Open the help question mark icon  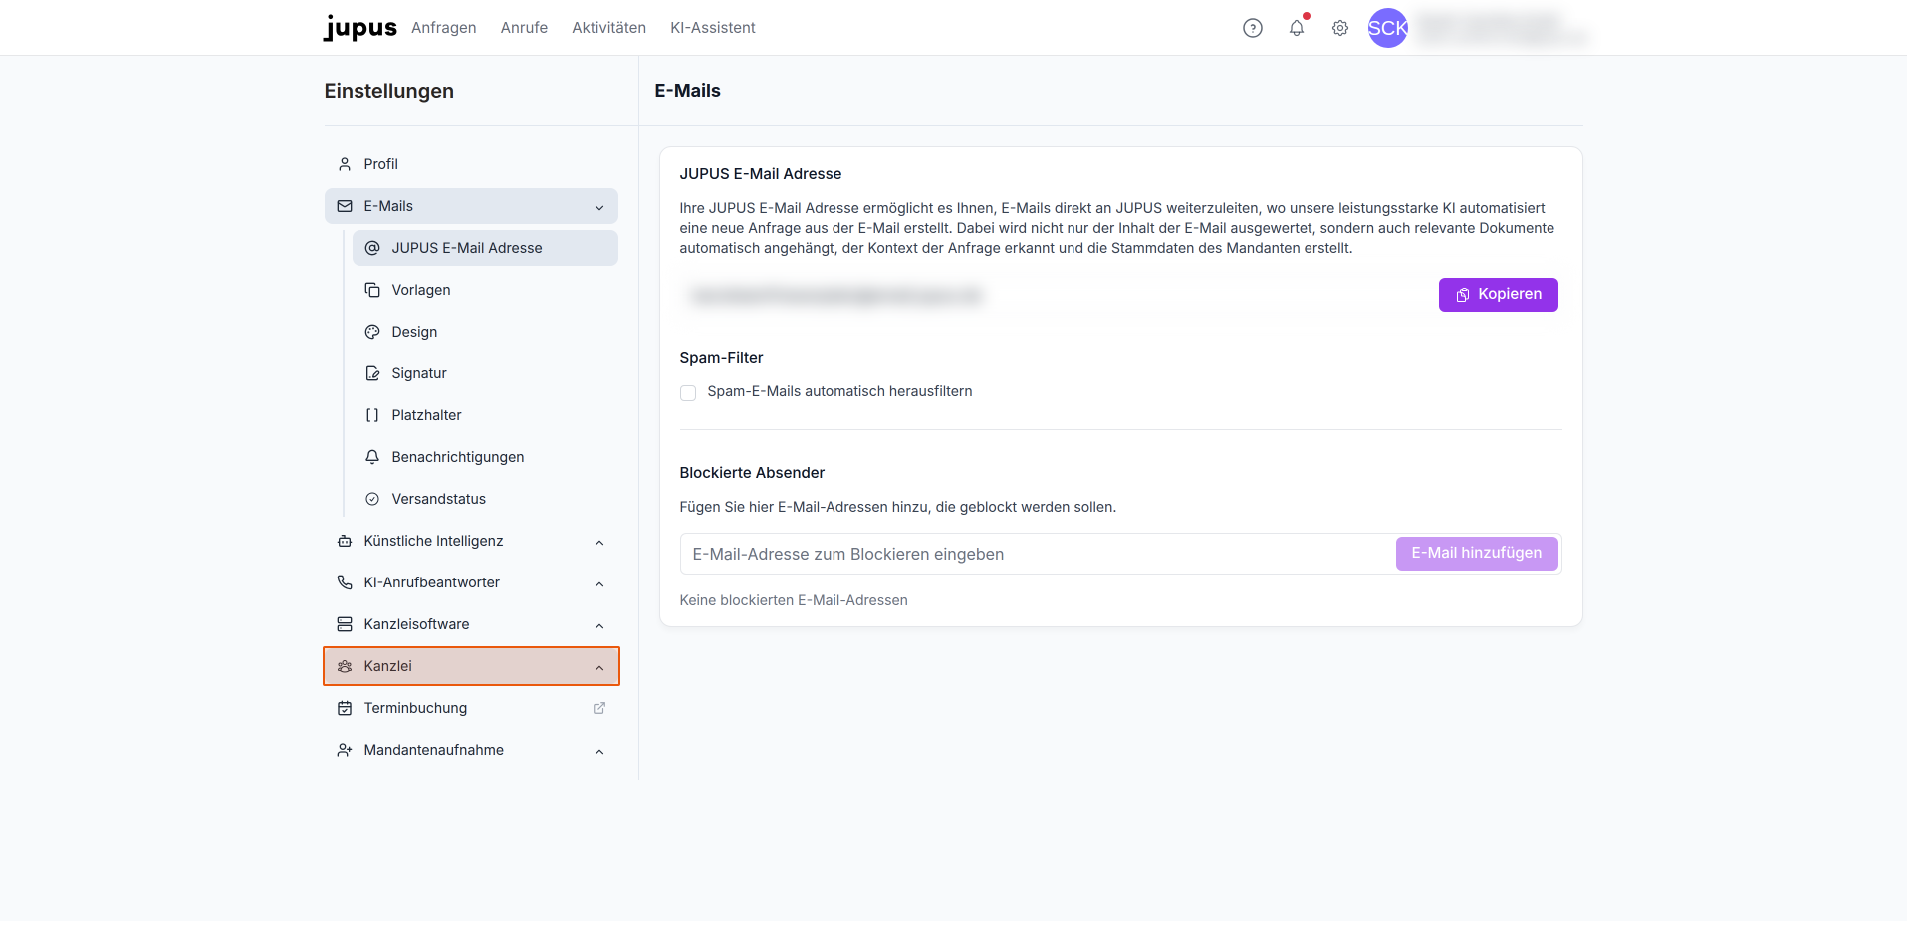click(1253, 28)
